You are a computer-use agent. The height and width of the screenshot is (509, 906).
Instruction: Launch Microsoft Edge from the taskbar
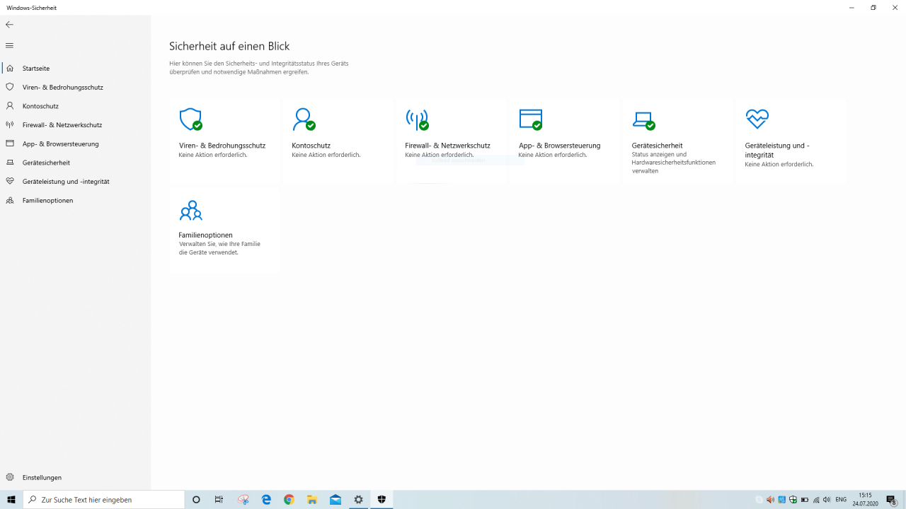click(266, 500)
